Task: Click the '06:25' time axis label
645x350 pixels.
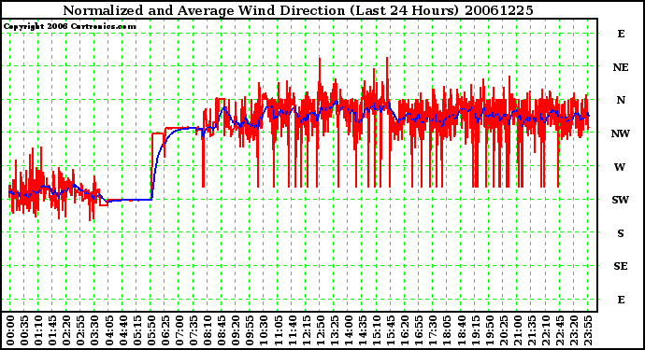Action: (165, 330)
